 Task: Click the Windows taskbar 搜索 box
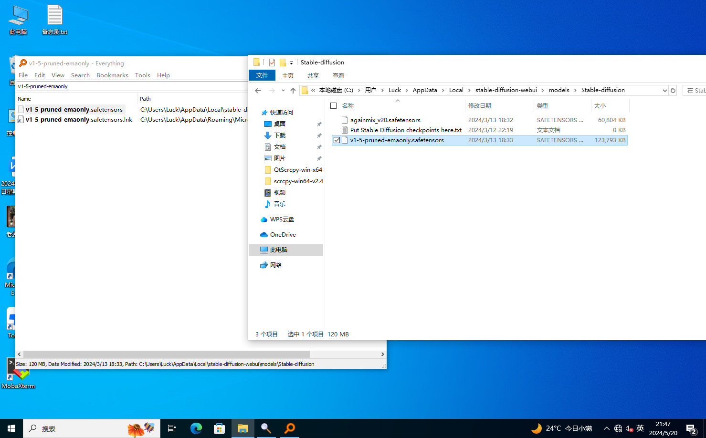point(92,428)
